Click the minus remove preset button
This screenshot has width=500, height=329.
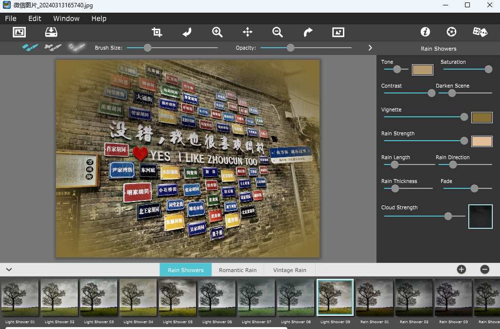pyautogui.click(x=484, y=269)
